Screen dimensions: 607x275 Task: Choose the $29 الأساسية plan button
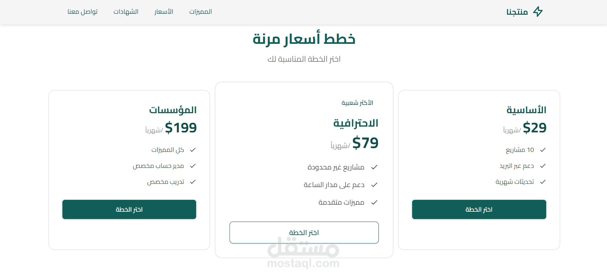(479, 209)
